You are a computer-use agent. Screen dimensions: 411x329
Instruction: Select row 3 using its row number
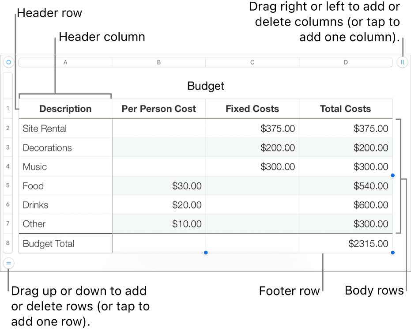click(8, 147)
